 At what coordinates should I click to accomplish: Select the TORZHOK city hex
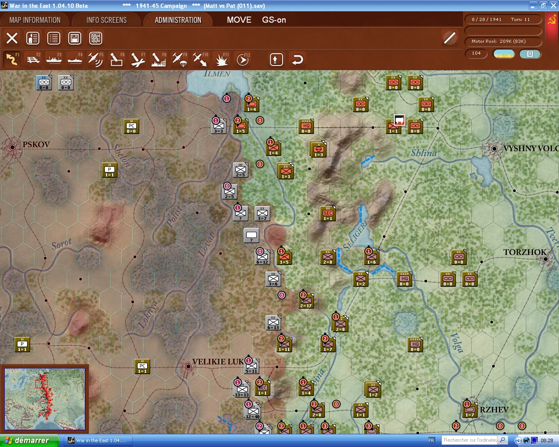[x=545, y=259]
